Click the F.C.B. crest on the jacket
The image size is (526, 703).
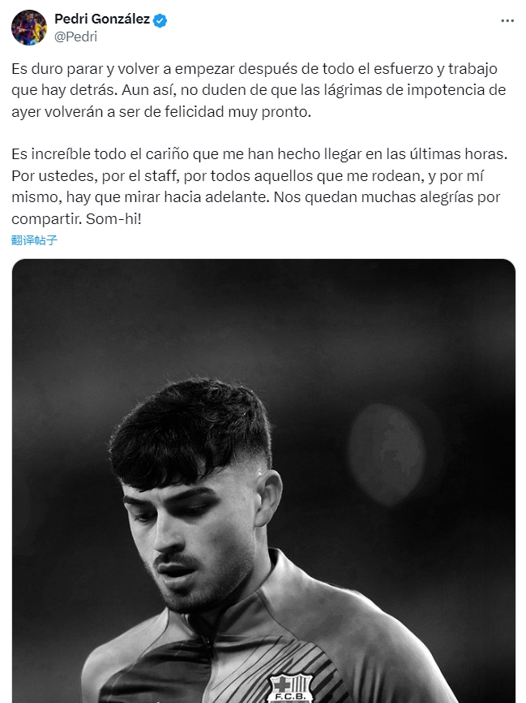coord(290,688)
